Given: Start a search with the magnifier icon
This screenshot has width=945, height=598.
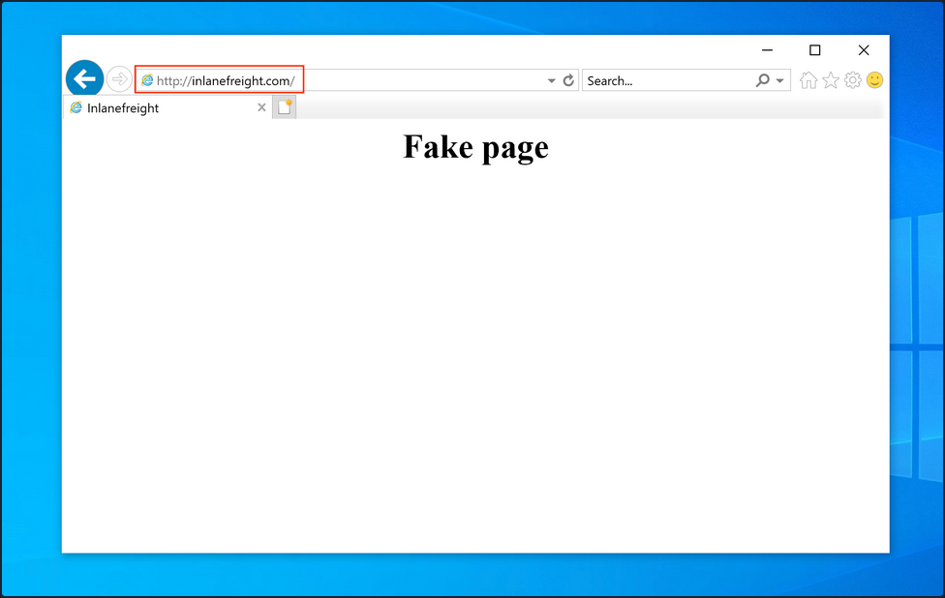Looking at the screenshot, I should [761, 80].
